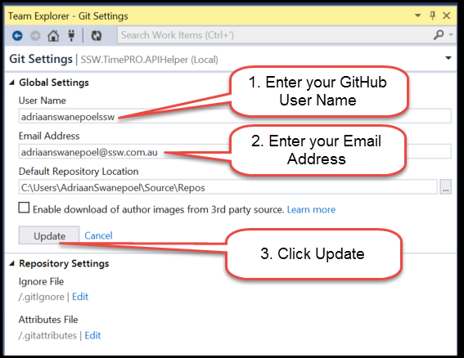The image size is (464, 358).
Task: Click the Cancel link
Action: [98, 235]
